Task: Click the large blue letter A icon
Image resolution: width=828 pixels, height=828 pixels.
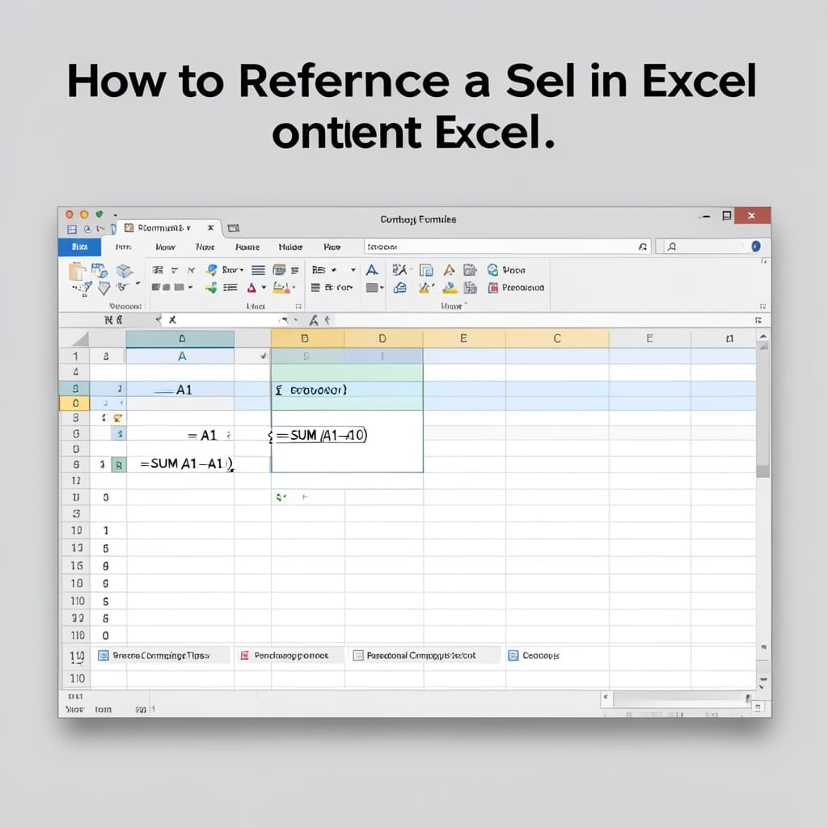Action: (372, 270)
